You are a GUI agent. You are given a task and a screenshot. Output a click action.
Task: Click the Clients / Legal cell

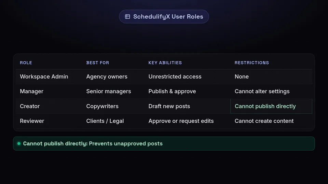pyautogui.click(x=105, y=121)
